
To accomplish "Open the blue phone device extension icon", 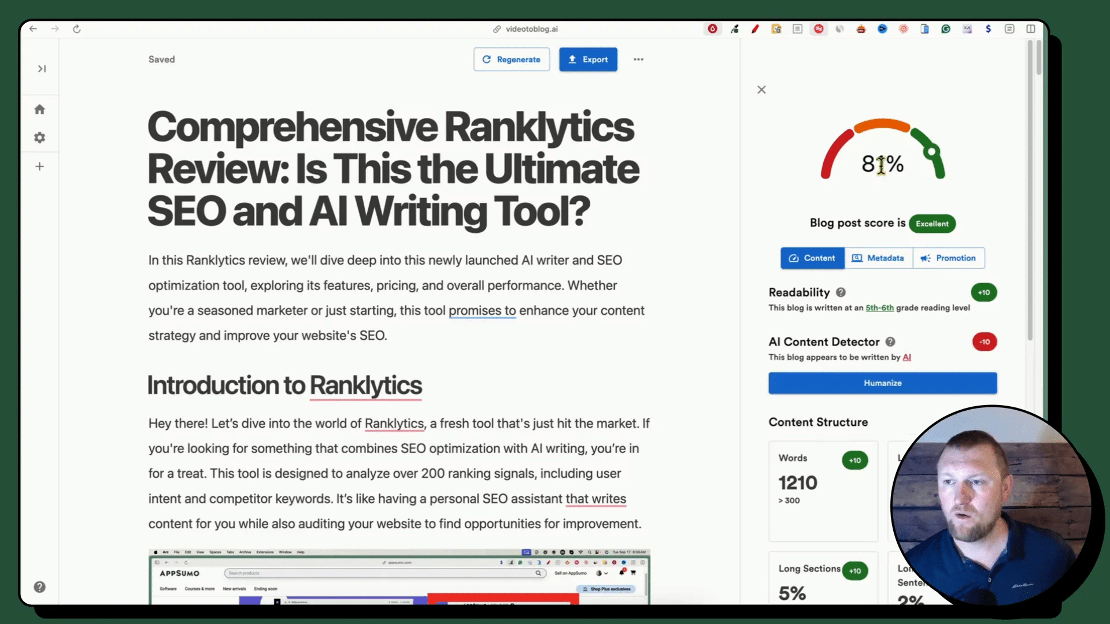I will tap(924, 29).
